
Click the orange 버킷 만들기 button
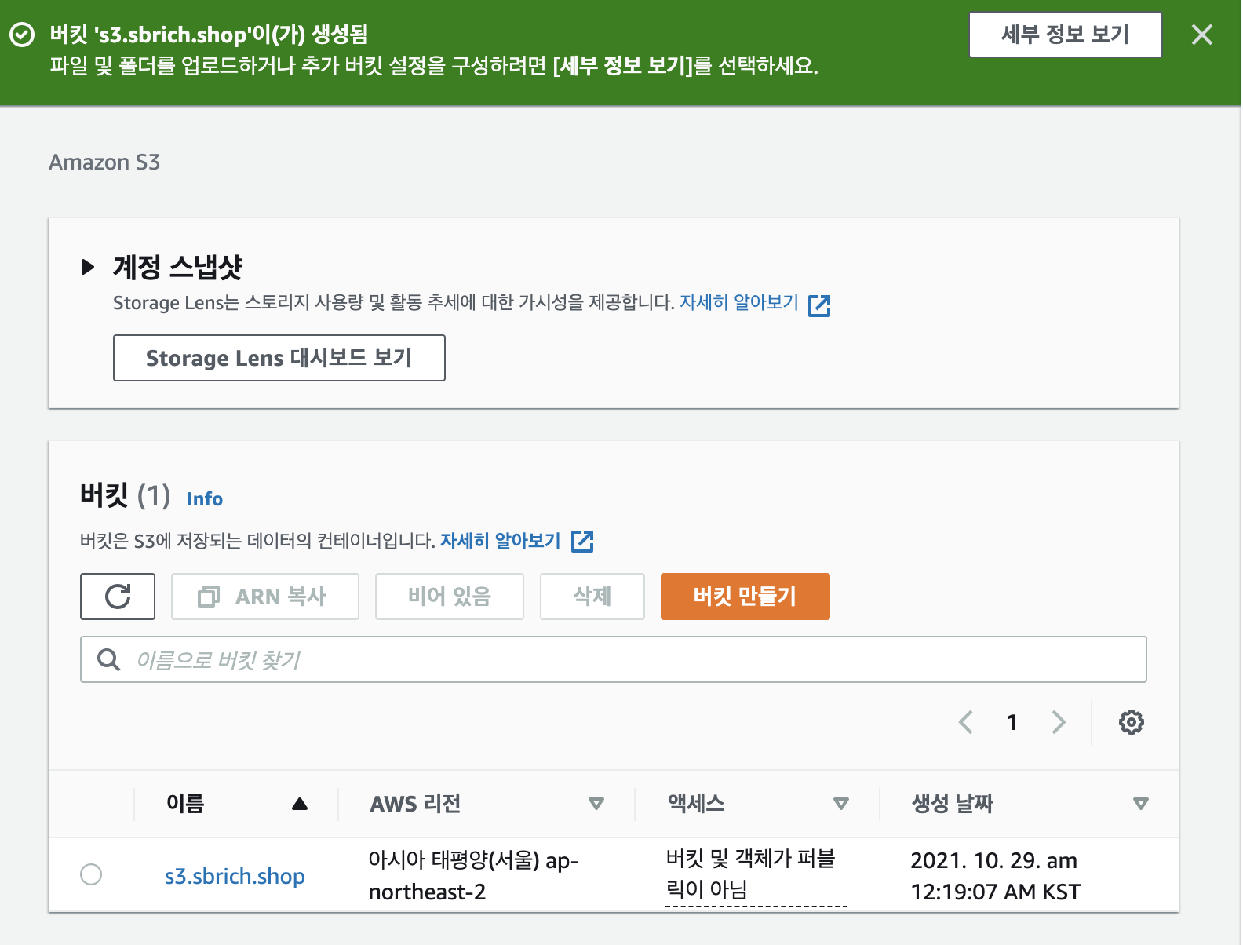[x=745, y=597]
